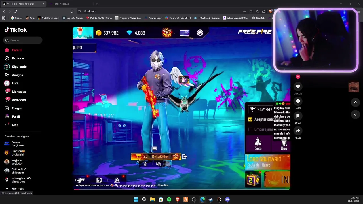The width and height of the screenshot is (363, 204).
Task: Open File Explorer from the taskbar
Action: [152, 199]
